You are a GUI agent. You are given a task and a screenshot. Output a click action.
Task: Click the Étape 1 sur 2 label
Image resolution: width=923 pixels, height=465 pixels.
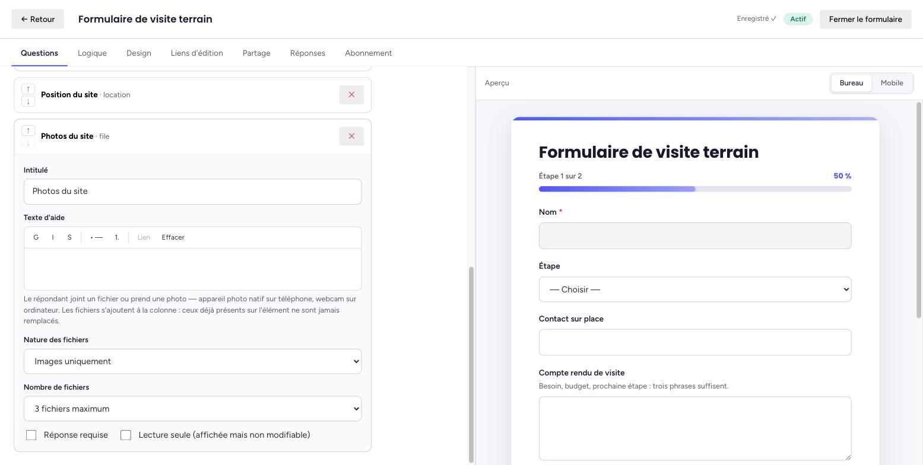560,176
